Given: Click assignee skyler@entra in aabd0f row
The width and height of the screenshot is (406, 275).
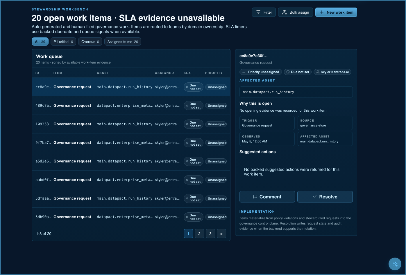Looking at the screenshot, I should [x=168, y=180].
